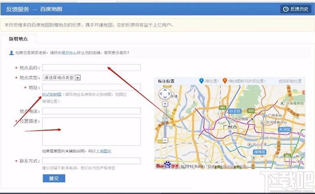Focus the 地点电话 input field
The height and width of the screenshot is (194, 315).
point(92,111)
